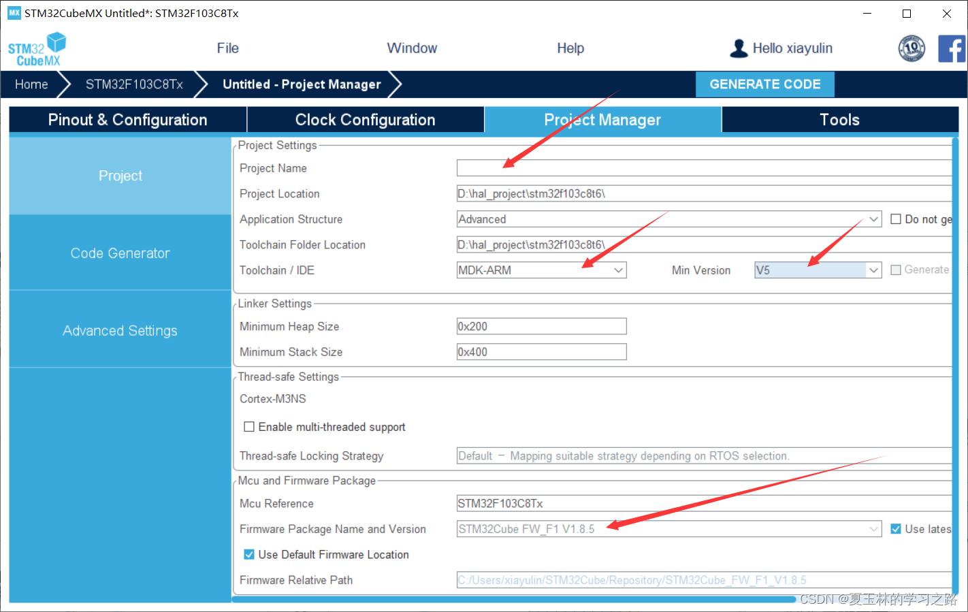Open the File menu
This screenshot has height=612, width=968.
[228, 48]
